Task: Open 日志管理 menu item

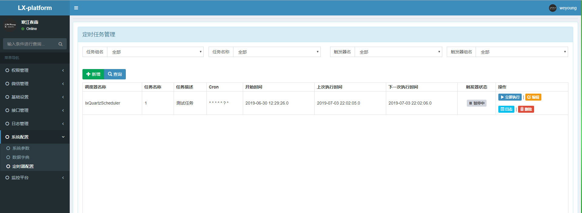Action: pos(35,124)
